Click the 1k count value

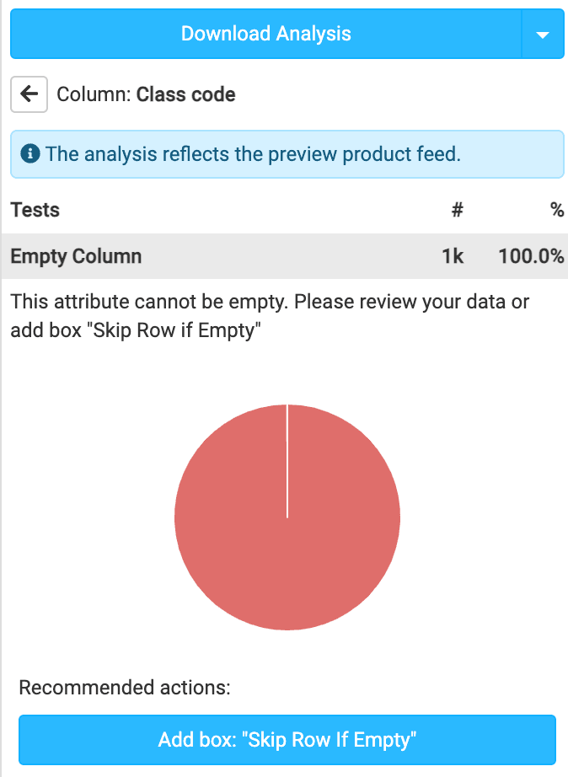(453, 256)
